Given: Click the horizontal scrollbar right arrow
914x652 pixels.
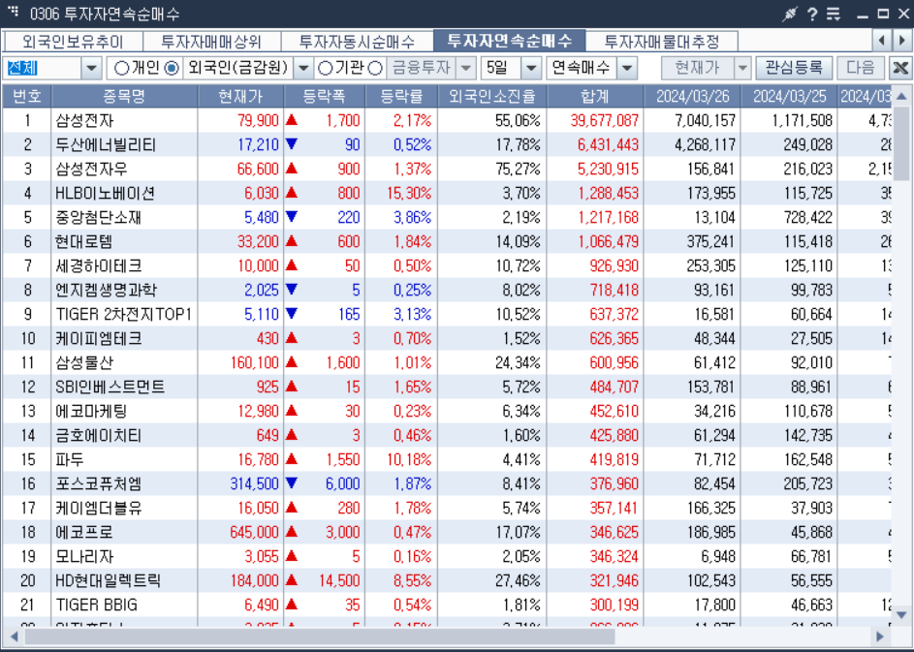Looking at the screenshot, I should tap(880, 636).
